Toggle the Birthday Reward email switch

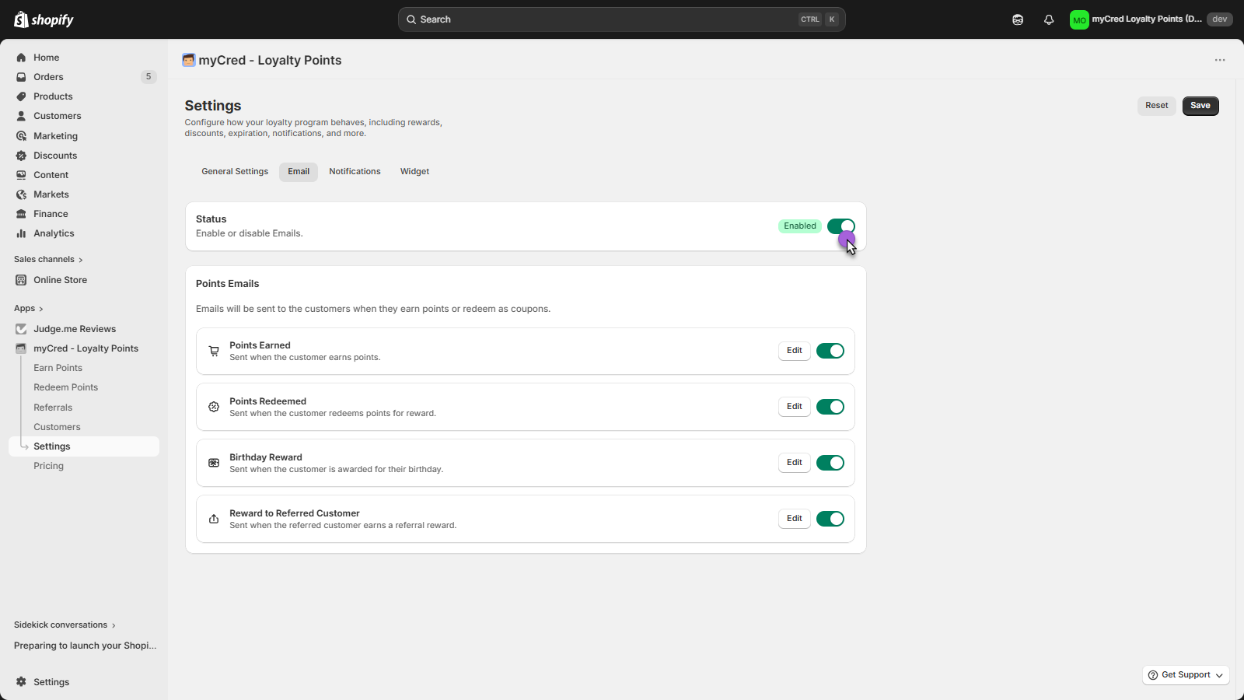[830, 463]
